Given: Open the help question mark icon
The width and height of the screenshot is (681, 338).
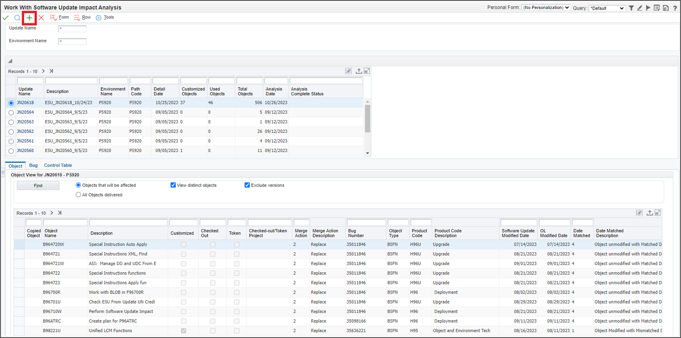Looking at the screenshot, I should [675, 8].
